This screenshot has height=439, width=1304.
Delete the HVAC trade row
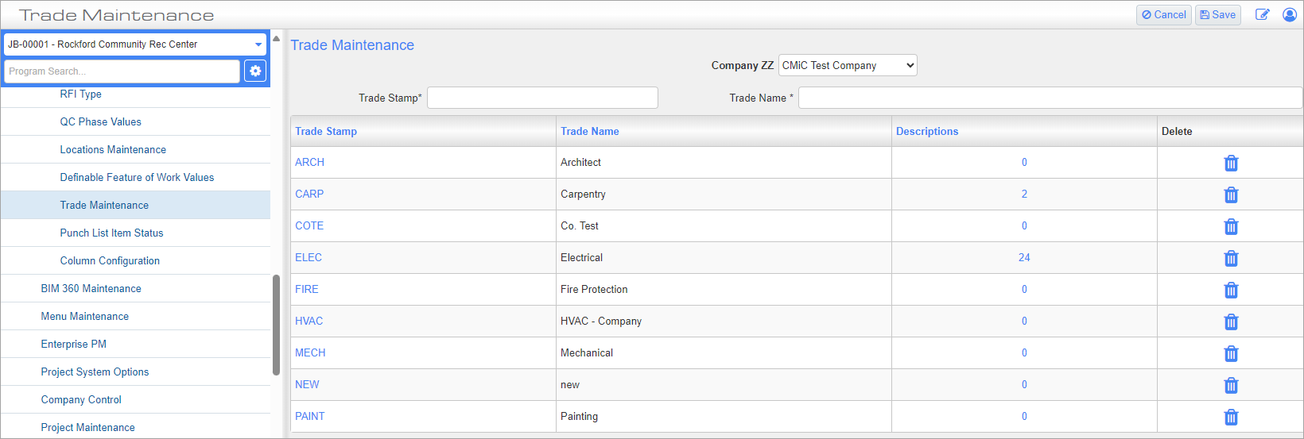(1231, 322)
